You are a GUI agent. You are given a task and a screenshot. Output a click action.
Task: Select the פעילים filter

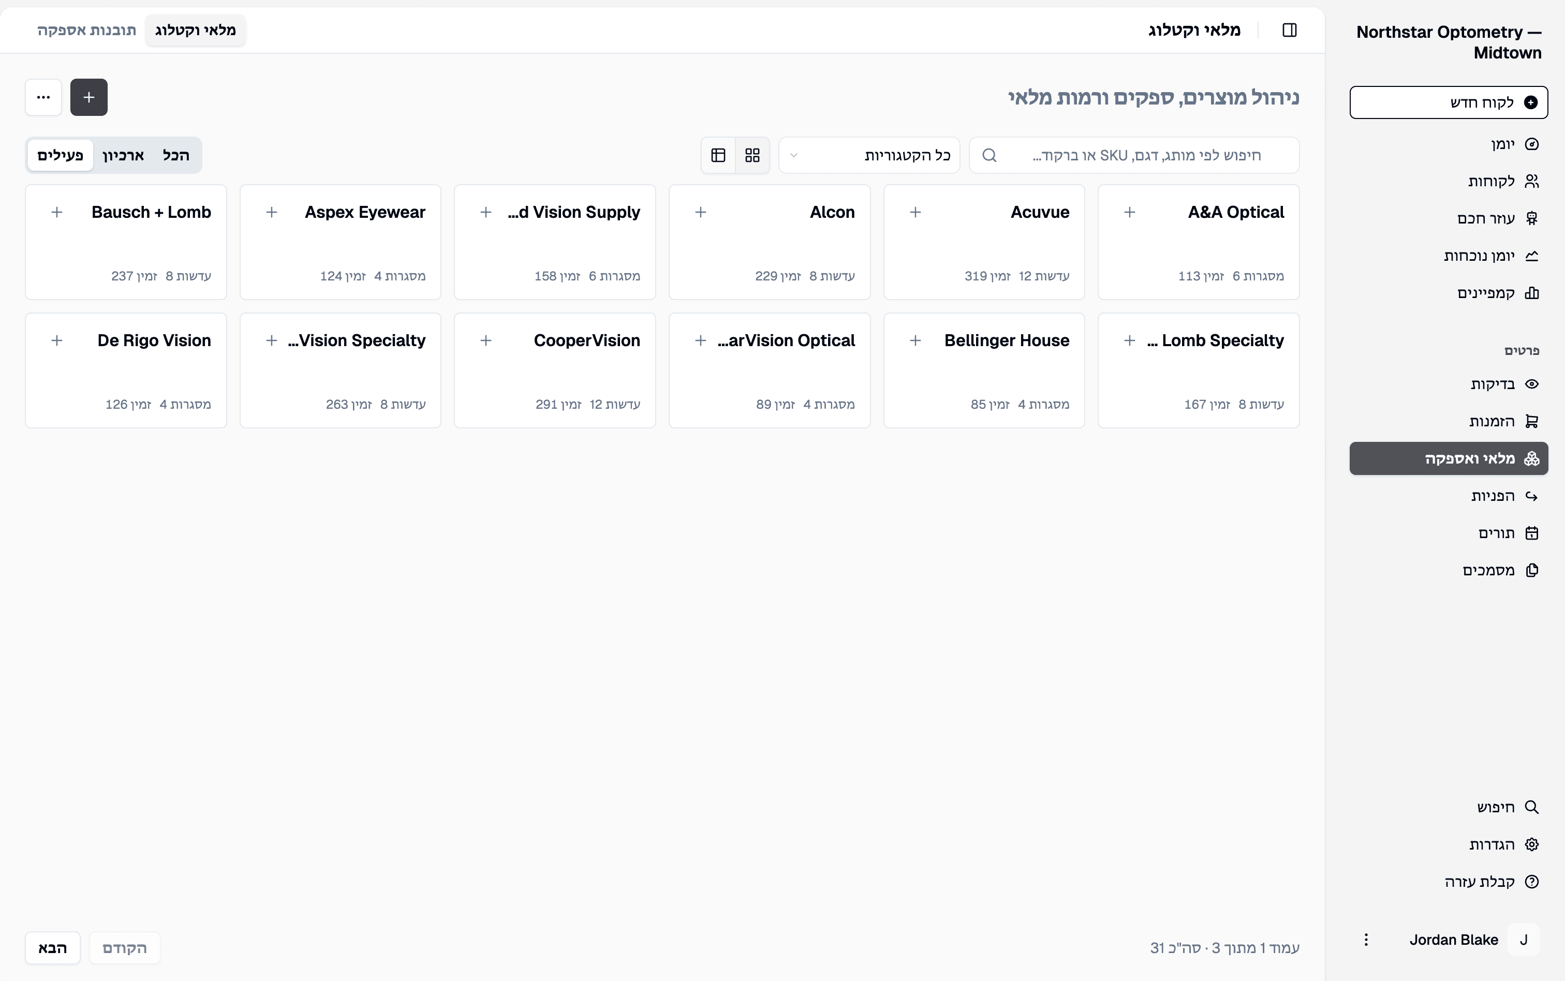tap(61, 155)
